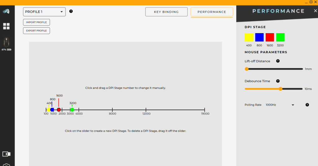Expand the PROFILE 1 dropdown
The image size is (318, 166).
coord(44,12)
